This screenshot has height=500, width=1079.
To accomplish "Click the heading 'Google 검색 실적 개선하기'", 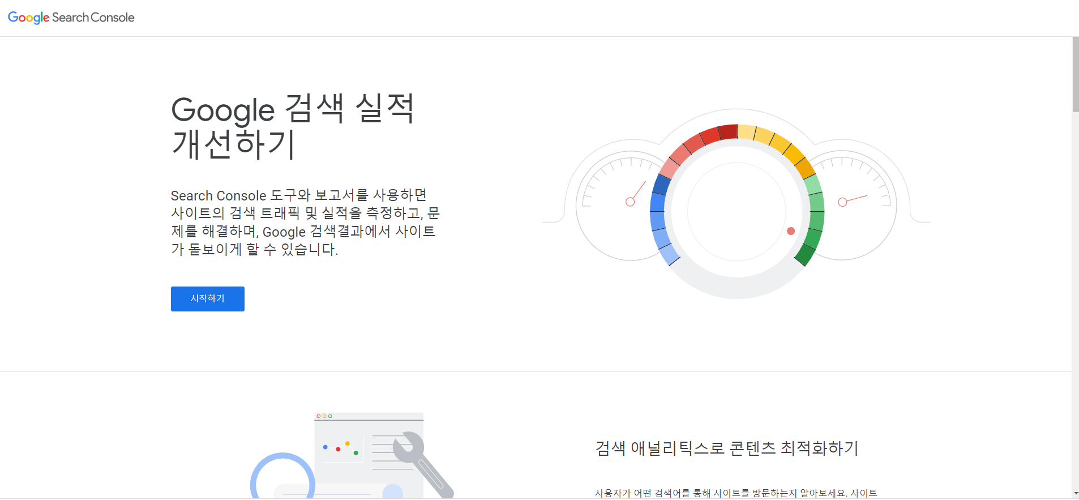I will [x=293, y=126].
